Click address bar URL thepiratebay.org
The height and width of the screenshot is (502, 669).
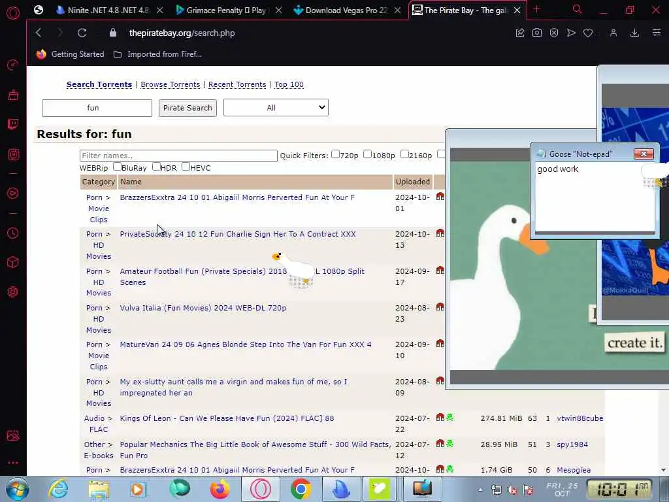click(x=182, y=33)
